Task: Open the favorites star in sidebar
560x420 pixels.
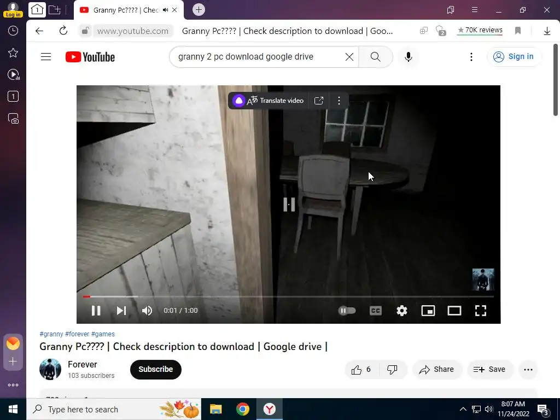Action: (13, 53)
